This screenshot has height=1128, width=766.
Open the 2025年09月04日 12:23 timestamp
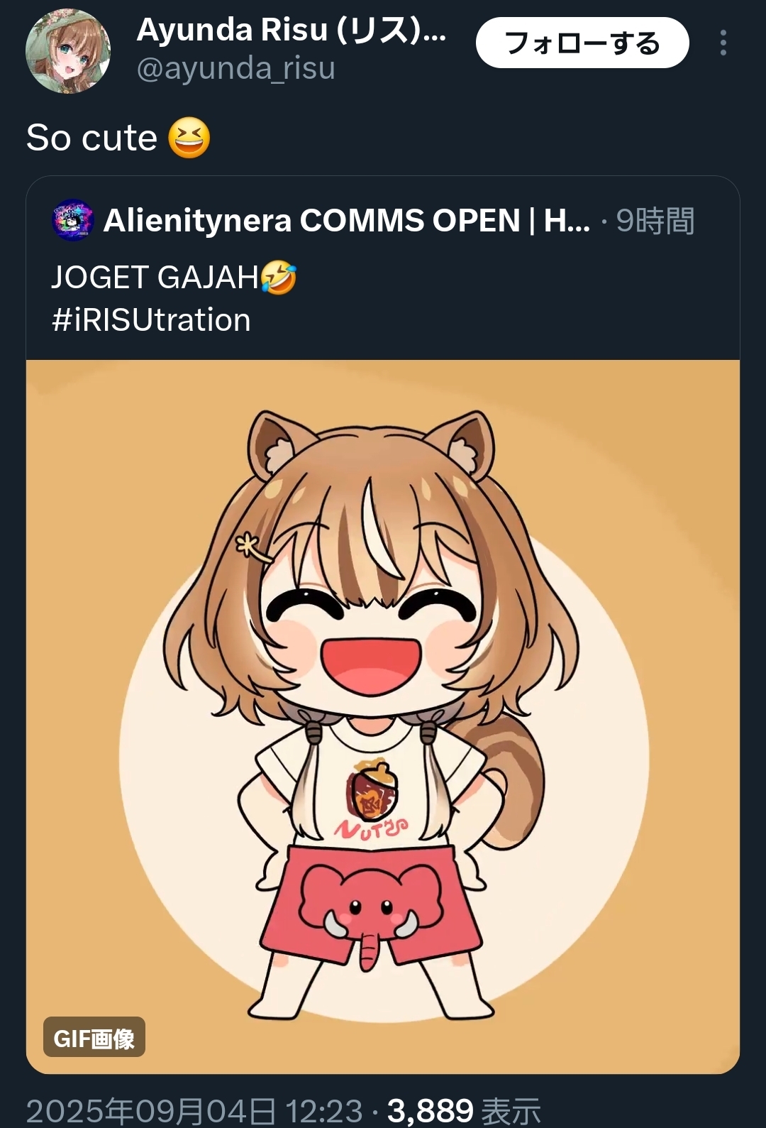pos(194,1110)
